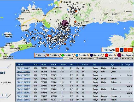Viewport: 134px width, 102px height.
Task: Sort table by Tarih (TS) column header
Action: [20, 65]
